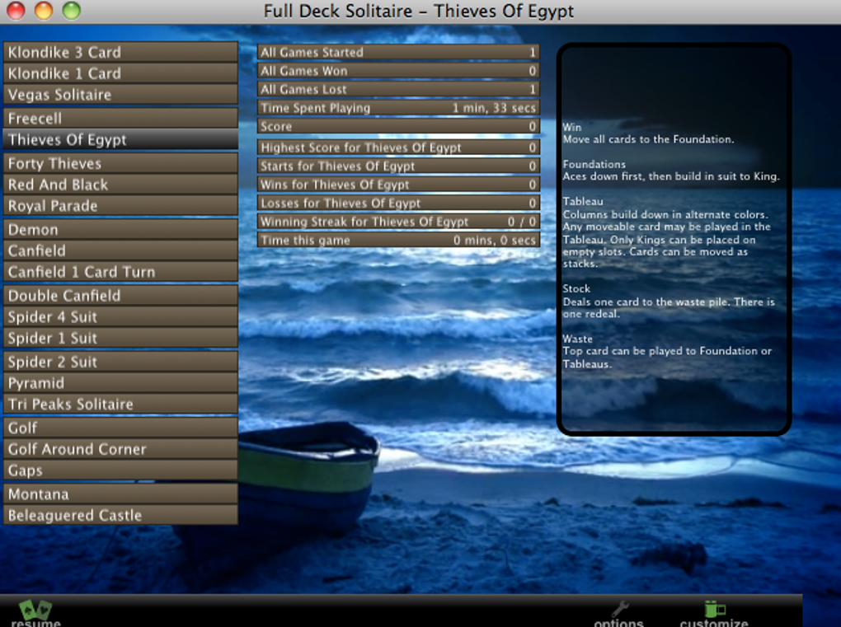
Task: Choose Vegas Solitaire from the list
Action: click(x=120, y=94)
